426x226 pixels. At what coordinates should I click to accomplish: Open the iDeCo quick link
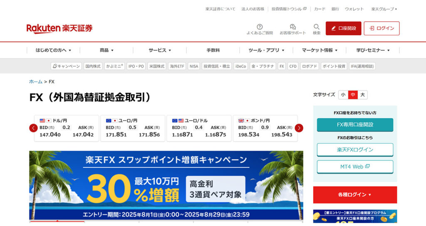point(240,66)
